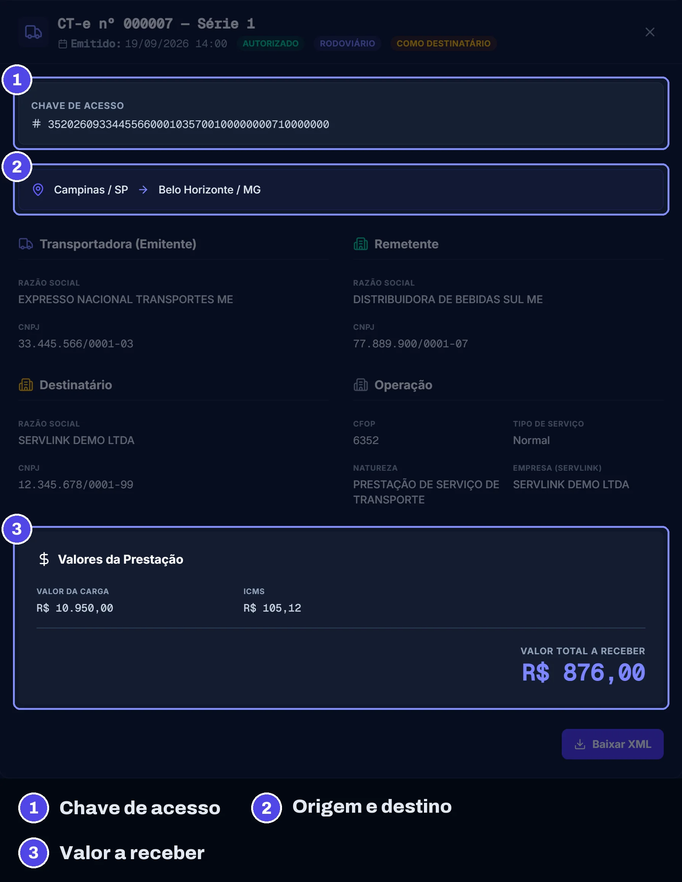The height and width of the screenshot is (882, 682).
Task: Click the sender CNPJ 77.889.900/0001-07
Action: coord(410,344)
